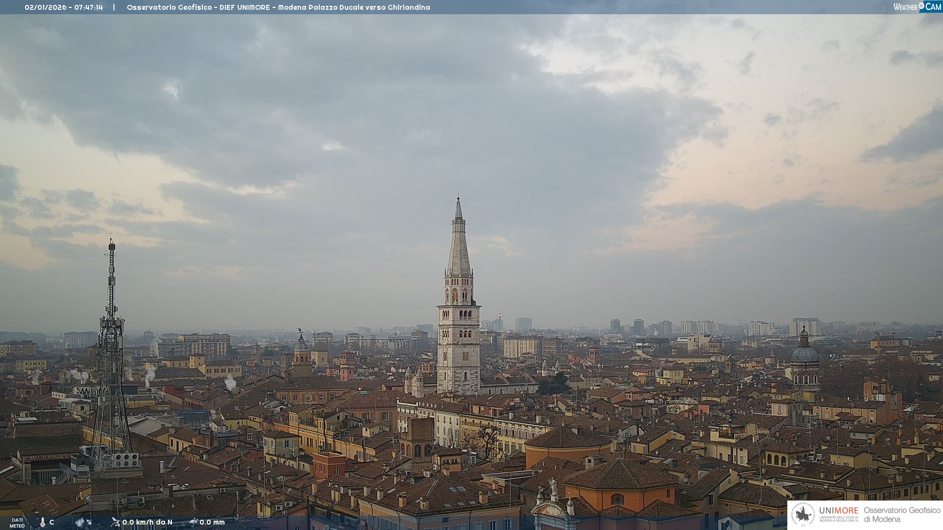Click the DATI METEO label

pos(17,523)
